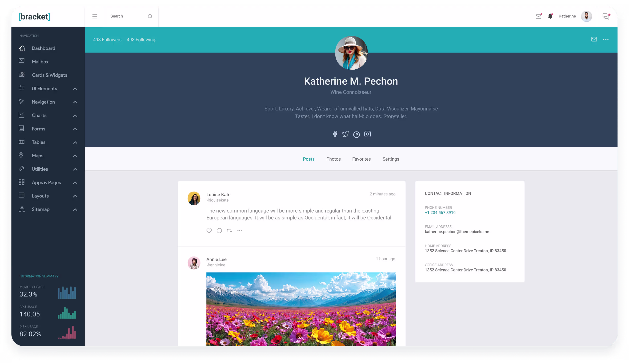The height and width of the screenshot is (363, 629).
Task: Open the chat panel icon at top right
Action: (x=606, y=16)
